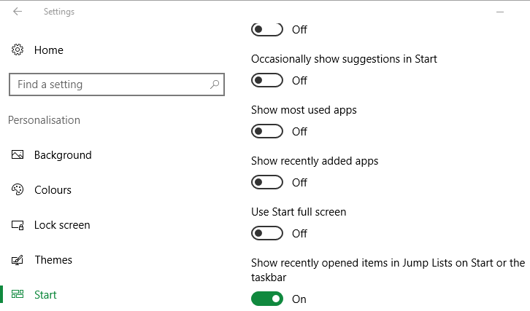Toggle Show recently added apps on
Screen dimensions: 530x311
point(267,182)
